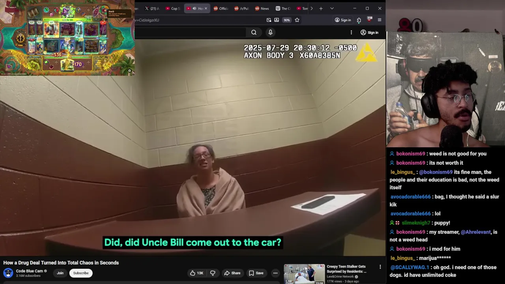The image size is (505, 284).
Task: Switch to the 'Cop S' YouTube tab
Action: click(173, 8)
